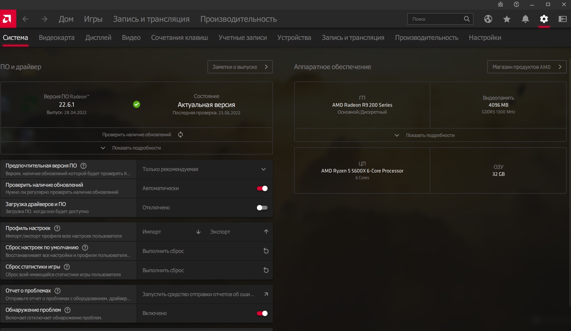Open Только рекомендуемая version dropdown

(x=205, y=169)
